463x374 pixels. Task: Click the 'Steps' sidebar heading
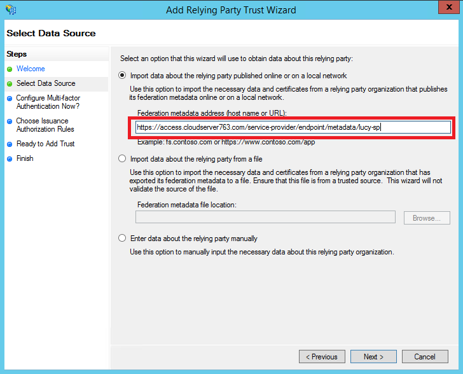(x=17, y=54)
